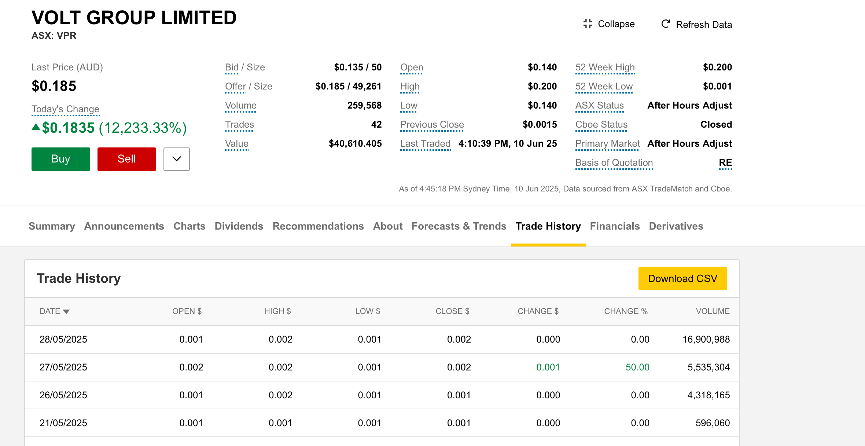This screenshot has height=446, width=865.
Task: Click the ASX: VPR ticker text
Action: (54, 36)
